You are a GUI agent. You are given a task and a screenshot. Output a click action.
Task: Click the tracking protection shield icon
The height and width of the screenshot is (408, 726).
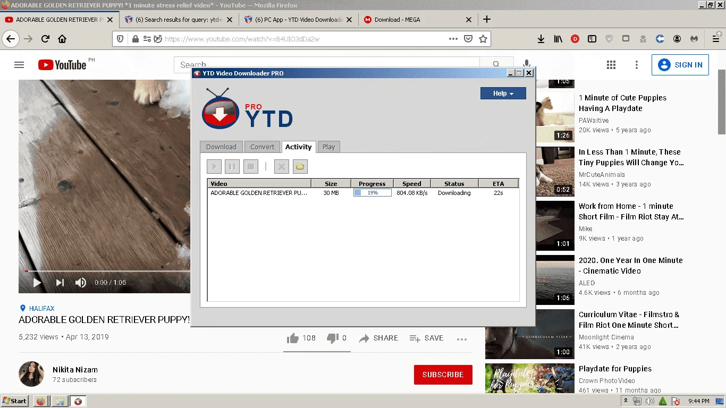(120, 39)
